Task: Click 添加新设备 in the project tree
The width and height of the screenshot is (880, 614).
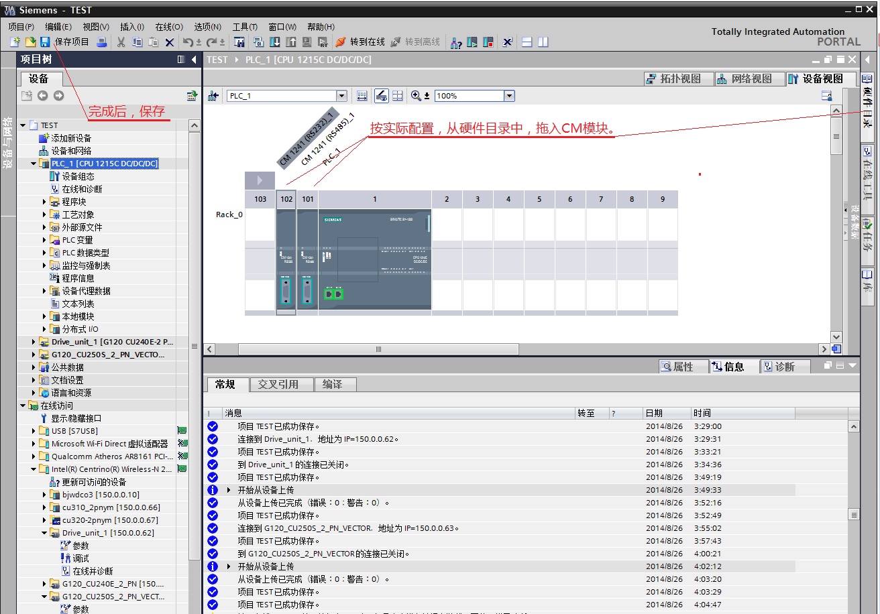Action: coord(71,138)
